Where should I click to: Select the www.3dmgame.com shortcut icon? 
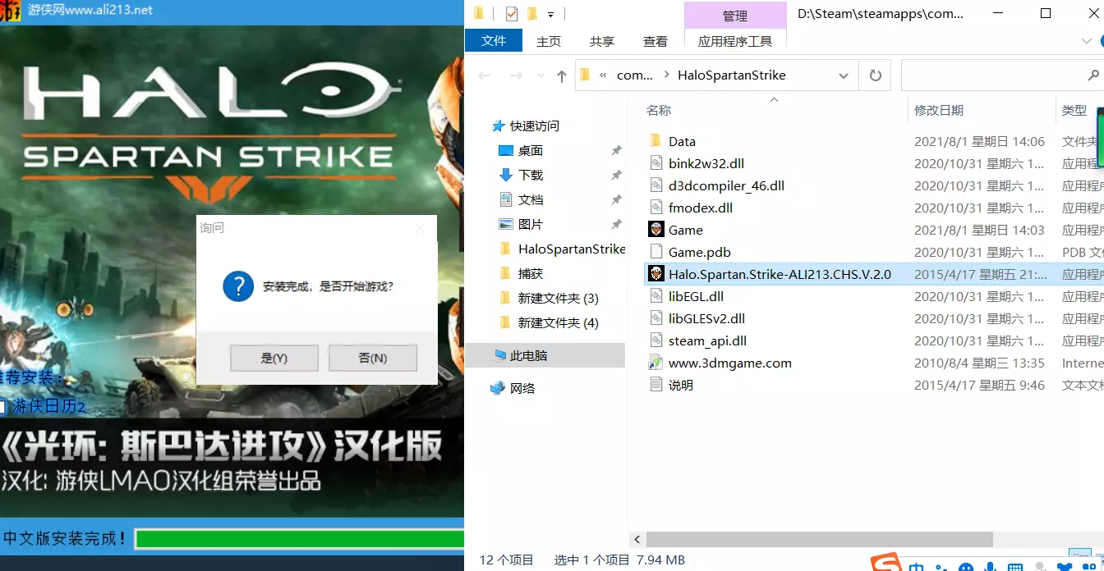(655, 363)
